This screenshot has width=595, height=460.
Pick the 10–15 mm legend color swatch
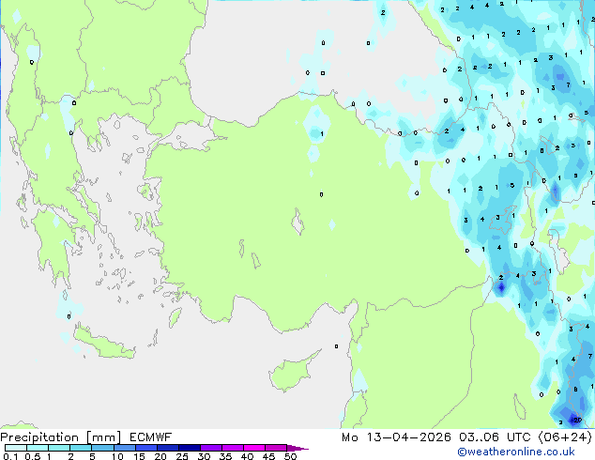(124, 448)
